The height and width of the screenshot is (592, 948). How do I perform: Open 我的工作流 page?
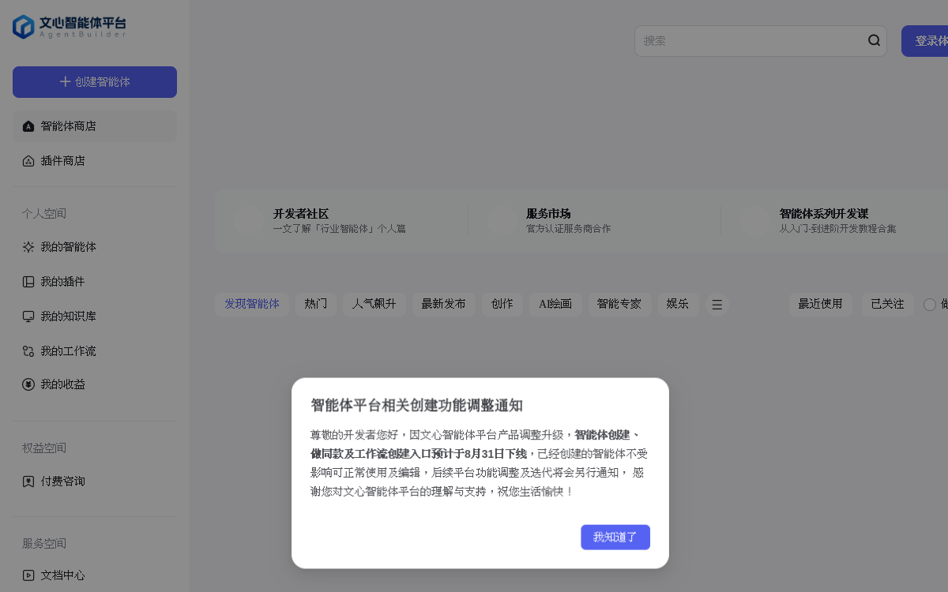click(x=95, y=351)
